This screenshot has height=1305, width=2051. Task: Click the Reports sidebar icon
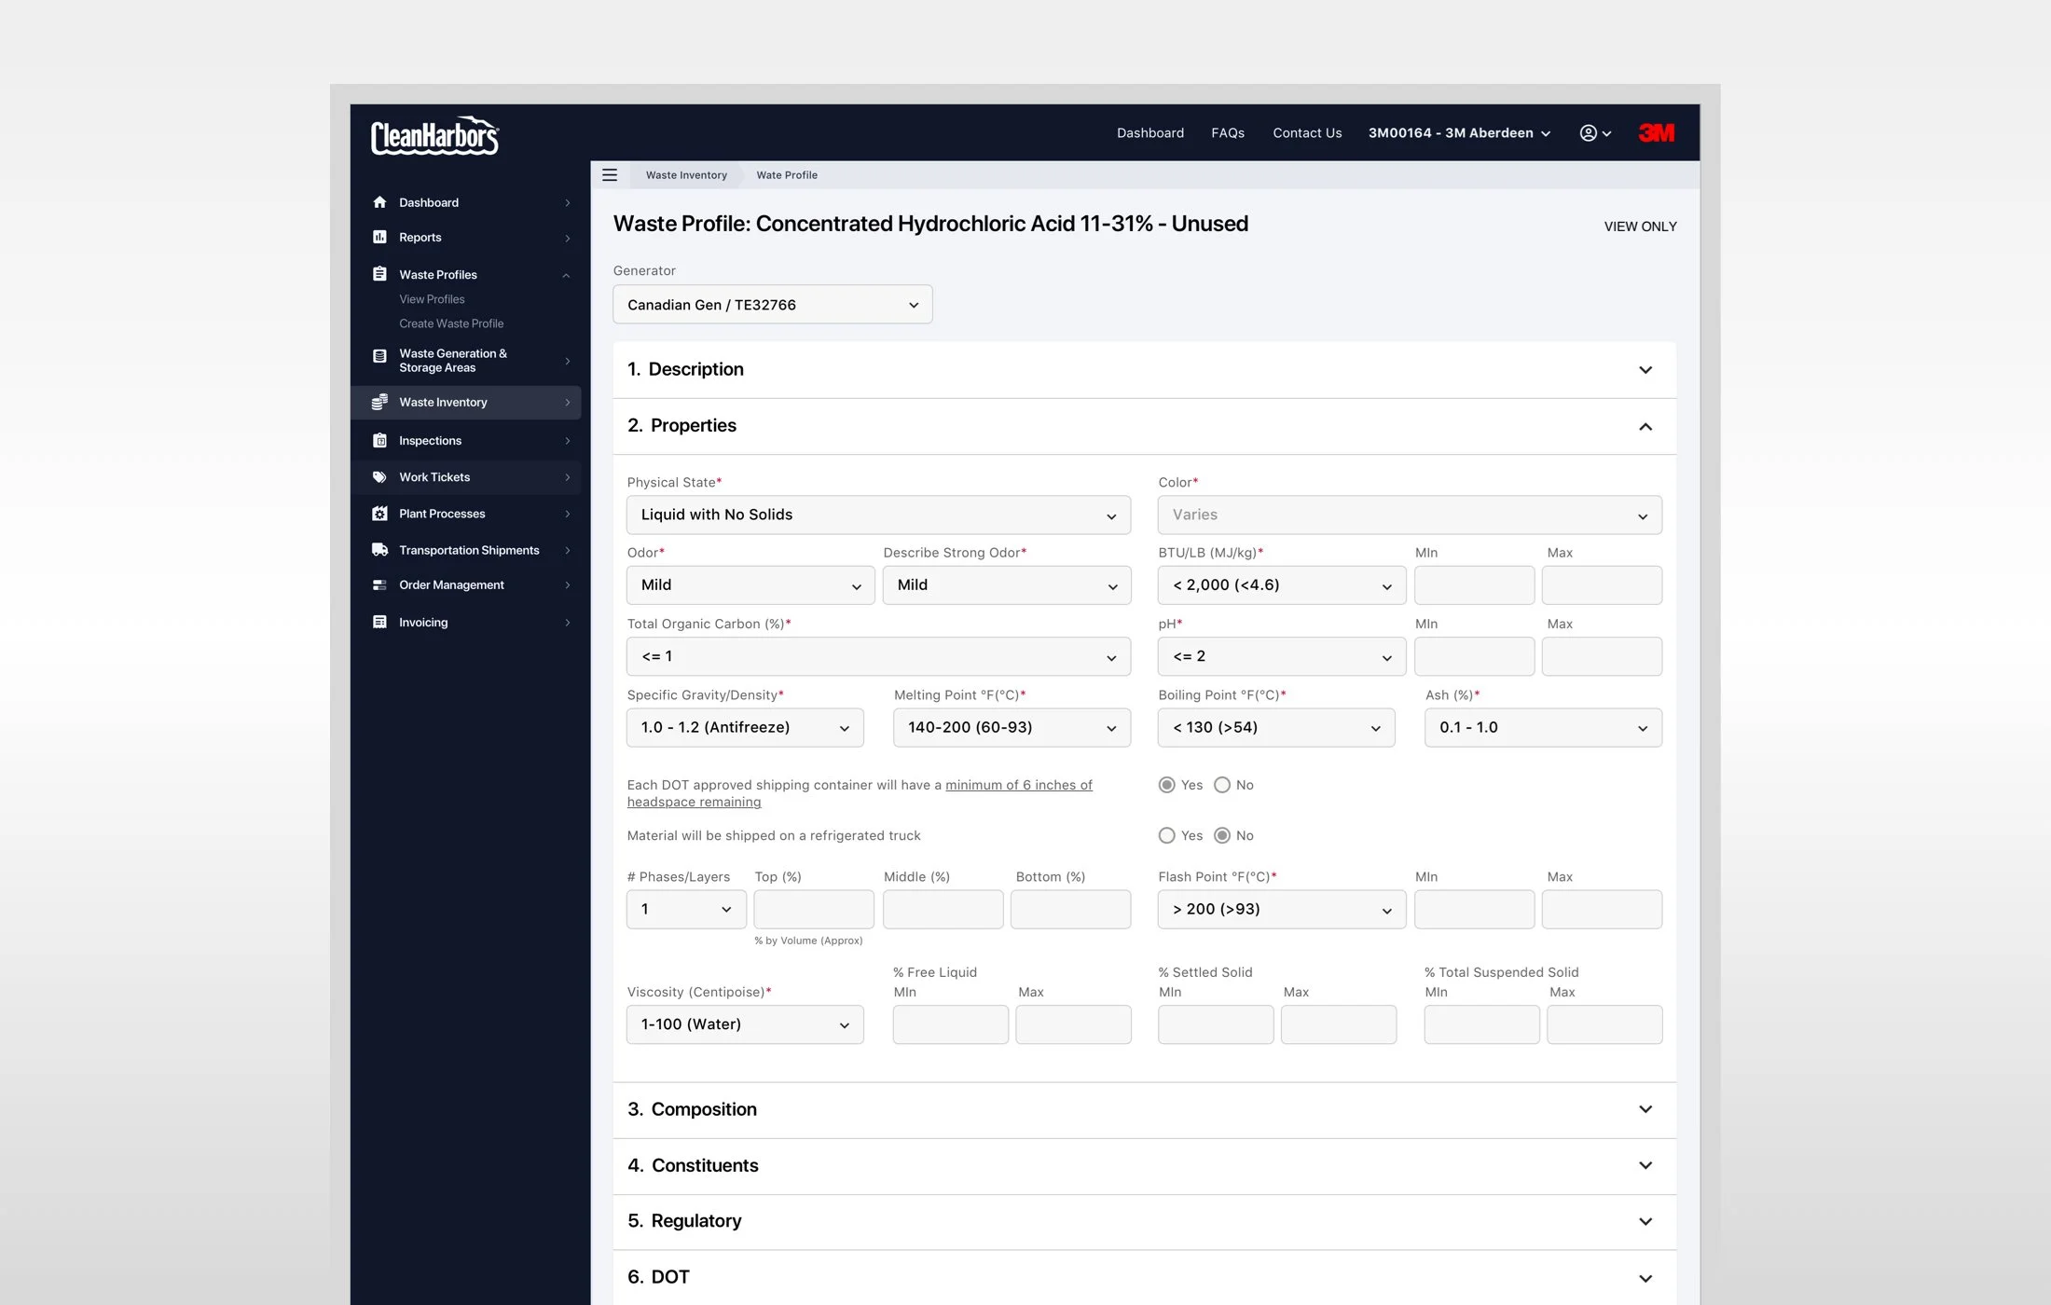pos(379,238)
